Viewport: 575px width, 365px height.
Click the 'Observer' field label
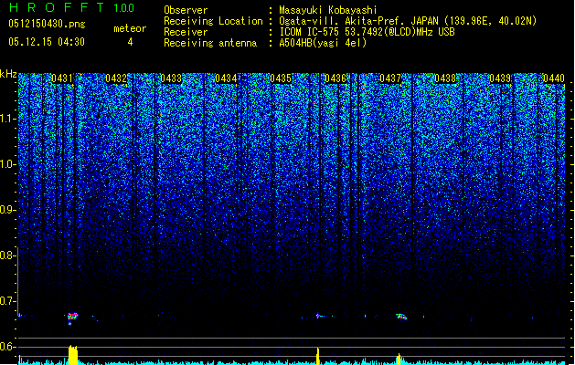coord(186,10)
